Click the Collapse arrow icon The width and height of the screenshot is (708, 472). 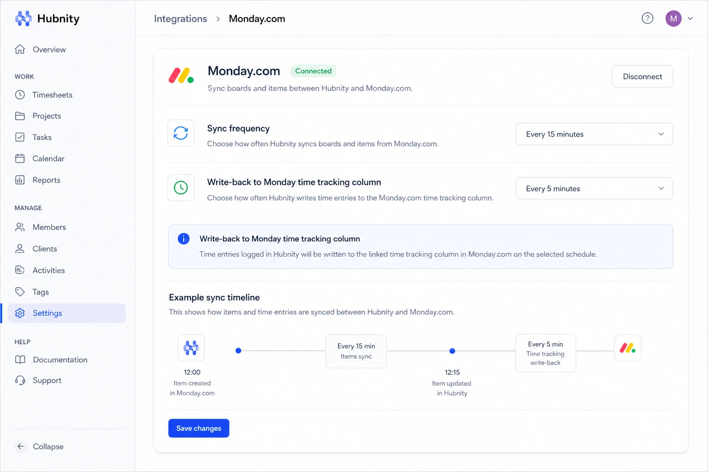(20, 446)
